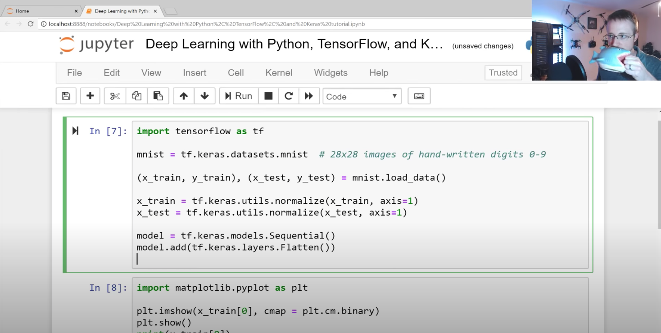Click the notebook title to rename it
Image resolution: width=661 pixels, height=333 pixels.
[294, 44]
